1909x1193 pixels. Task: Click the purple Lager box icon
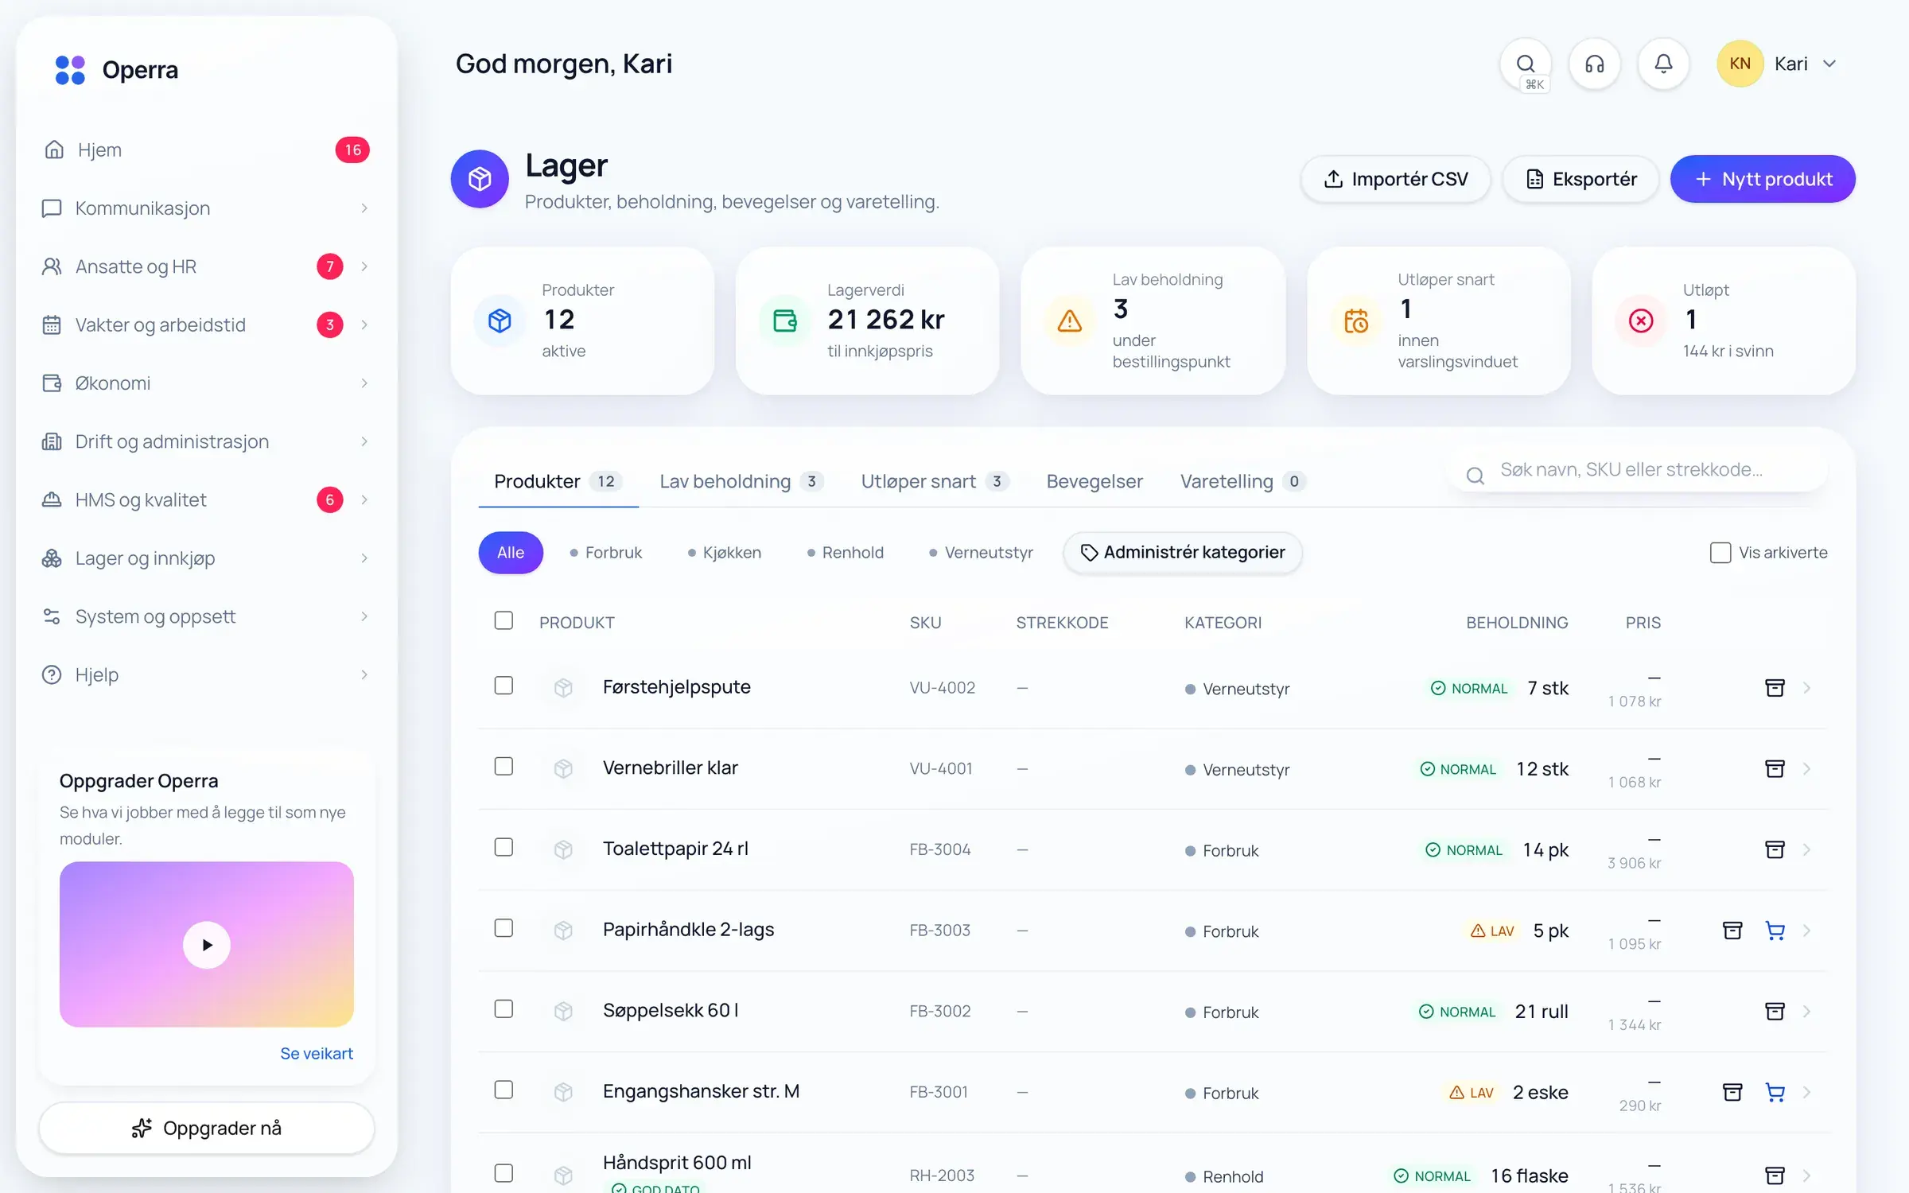coord(480,179)
